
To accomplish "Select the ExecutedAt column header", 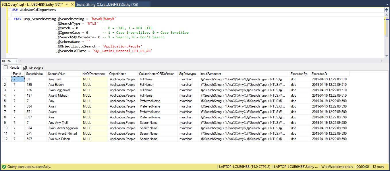I will point(330,74).
